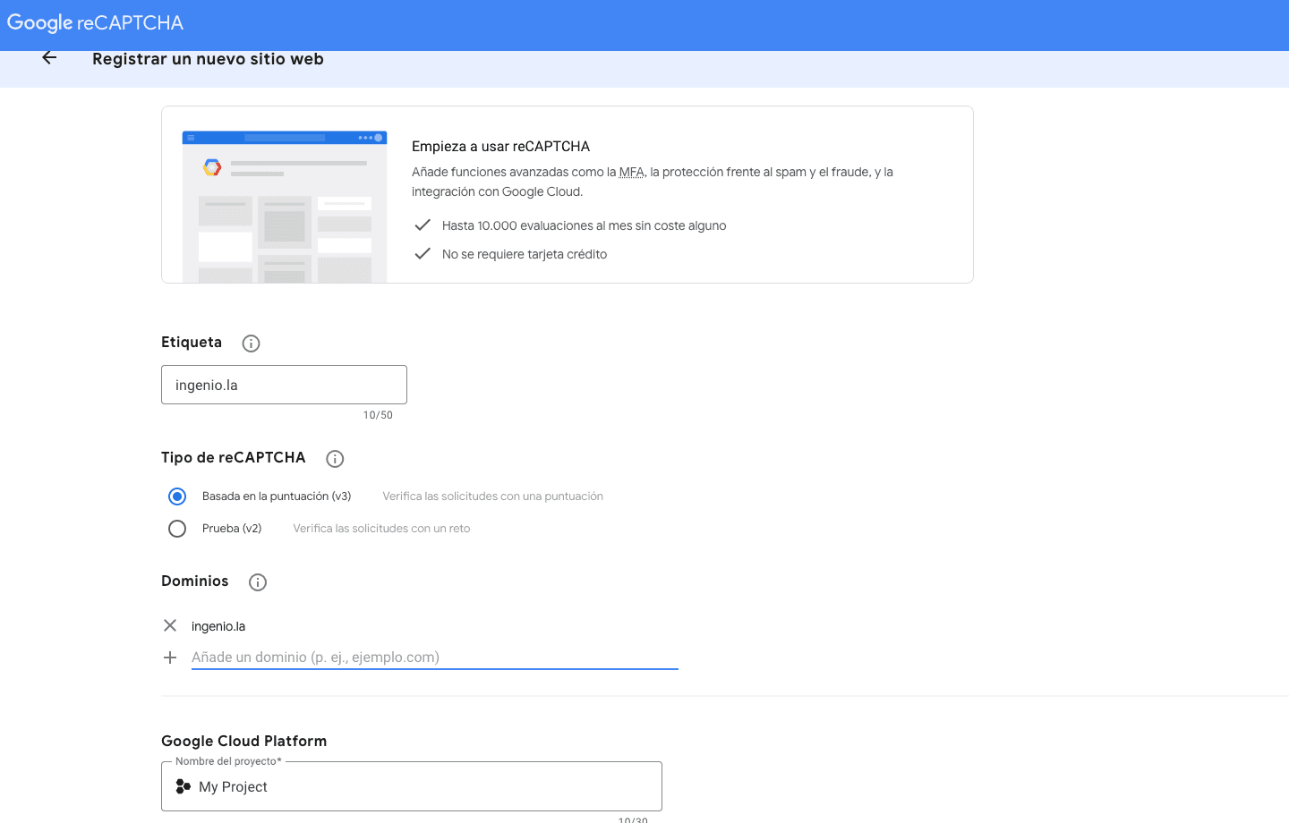This screenshot has height=823, width=1289.
Task: Click the plus icon to add a domain
Action: point(170,658)
